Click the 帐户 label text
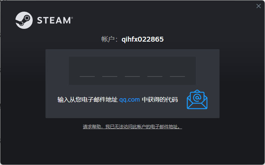Image resolution: width=265 pixels, height=165 pixels. point(108,39)
